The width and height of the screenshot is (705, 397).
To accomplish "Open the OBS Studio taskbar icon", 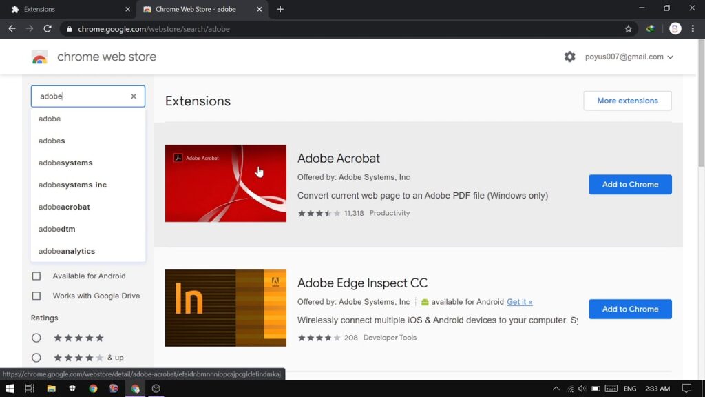I will tap(156, 389).
